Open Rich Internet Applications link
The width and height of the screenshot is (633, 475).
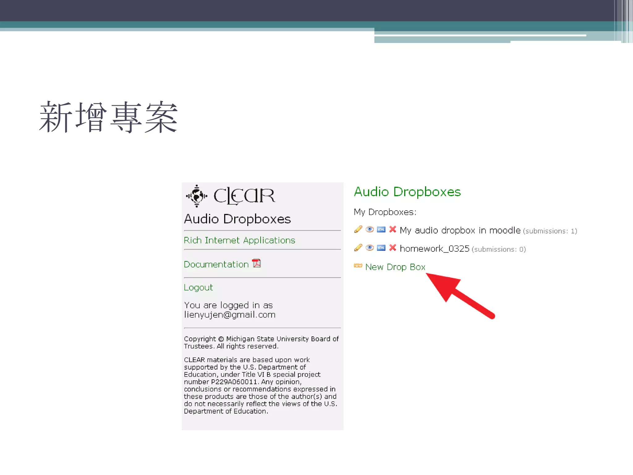point(240,240)
